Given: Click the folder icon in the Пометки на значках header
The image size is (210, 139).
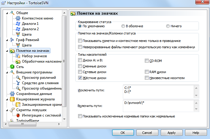Looking at the screenshot, I should click(73, 13).
